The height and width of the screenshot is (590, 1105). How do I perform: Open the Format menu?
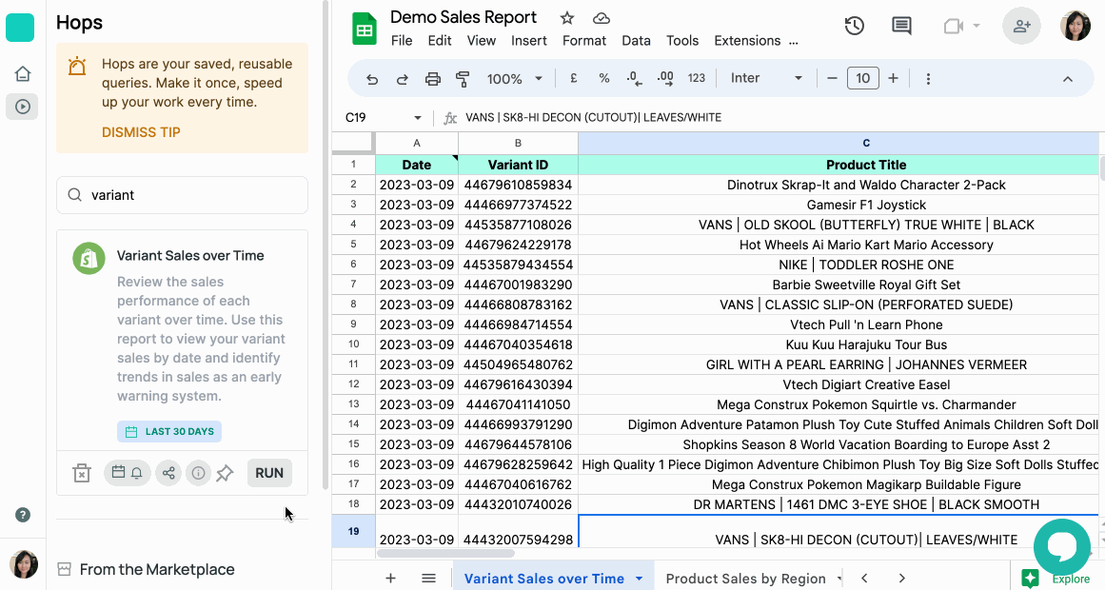coord(584,41)
